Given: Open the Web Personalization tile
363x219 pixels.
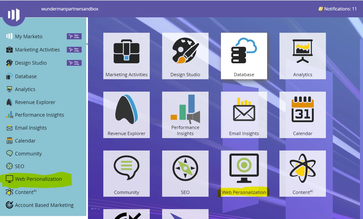Looking at the screenshot, I should pyautogui.click(x=244, y=174).
